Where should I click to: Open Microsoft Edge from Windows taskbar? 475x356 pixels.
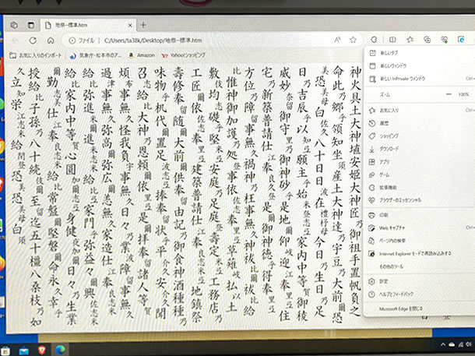click(x=60, y=351)
